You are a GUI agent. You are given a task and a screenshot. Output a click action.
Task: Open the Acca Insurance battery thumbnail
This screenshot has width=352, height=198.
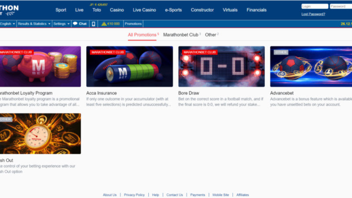(129, 66)
